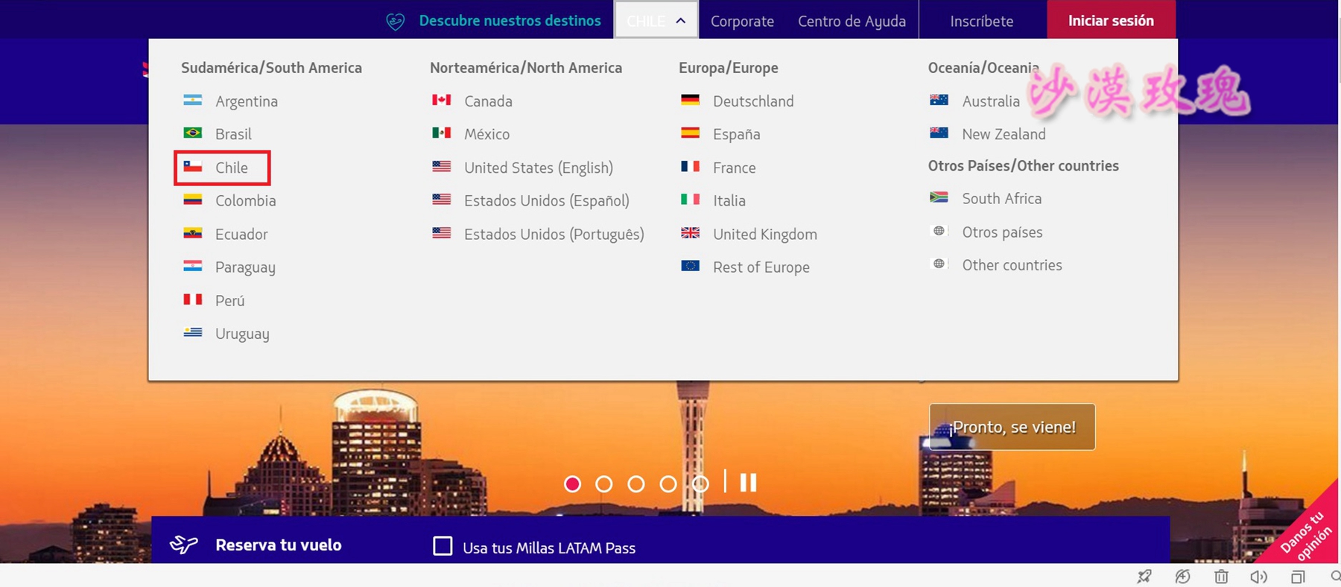Click the Colombia flag icon
Screen dimensions: 1341x587
coord(193,200)
